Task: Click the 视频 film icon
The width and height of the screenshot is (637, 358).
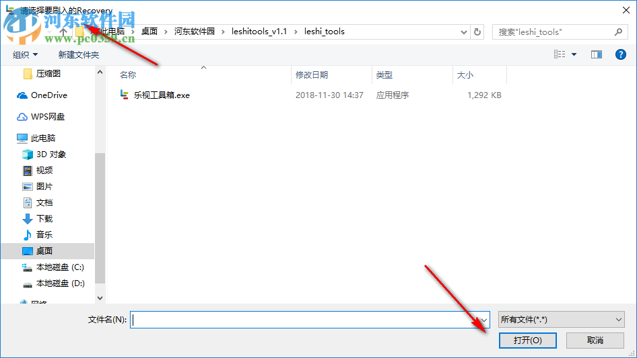Action: click(x=27, y=171)
